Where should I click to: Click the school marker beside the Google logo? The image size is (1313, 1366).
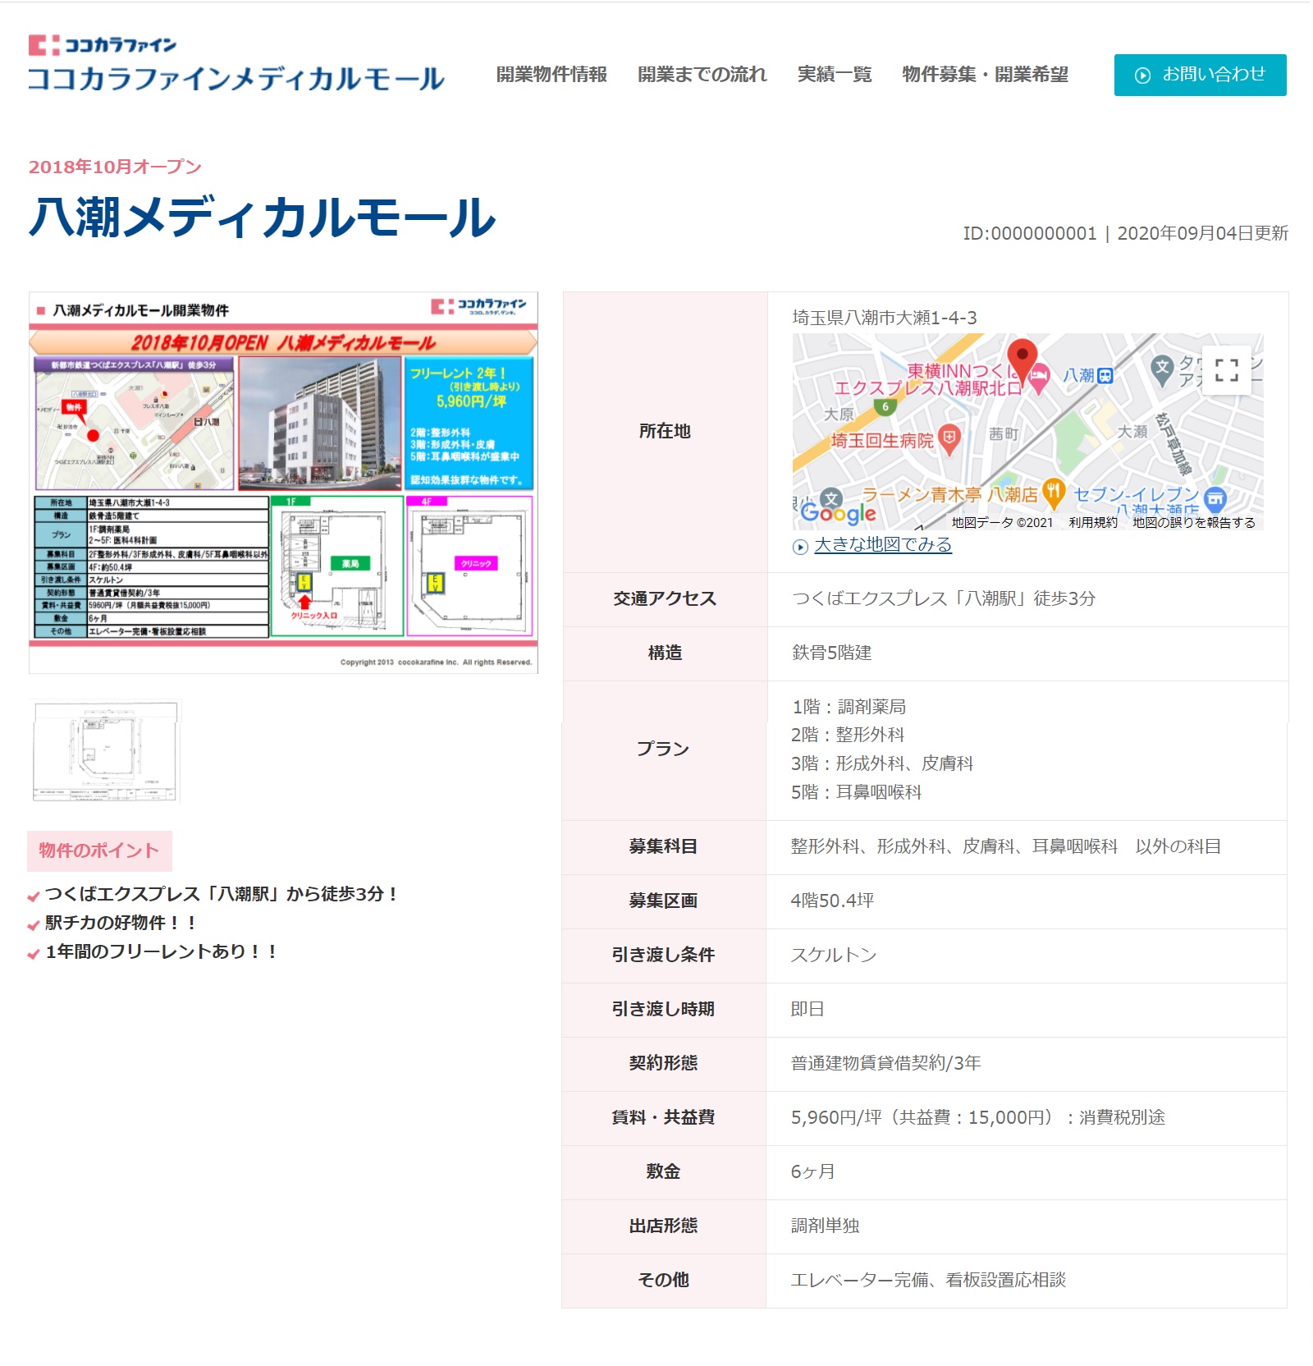coord(831,498)
